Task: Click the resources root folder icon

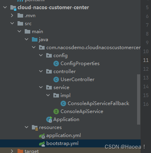Action: coord(35,127)
